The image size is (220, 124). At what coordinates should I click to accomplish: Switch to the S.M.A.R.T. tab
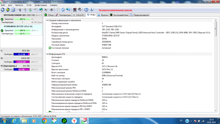(x=79, y=15)
